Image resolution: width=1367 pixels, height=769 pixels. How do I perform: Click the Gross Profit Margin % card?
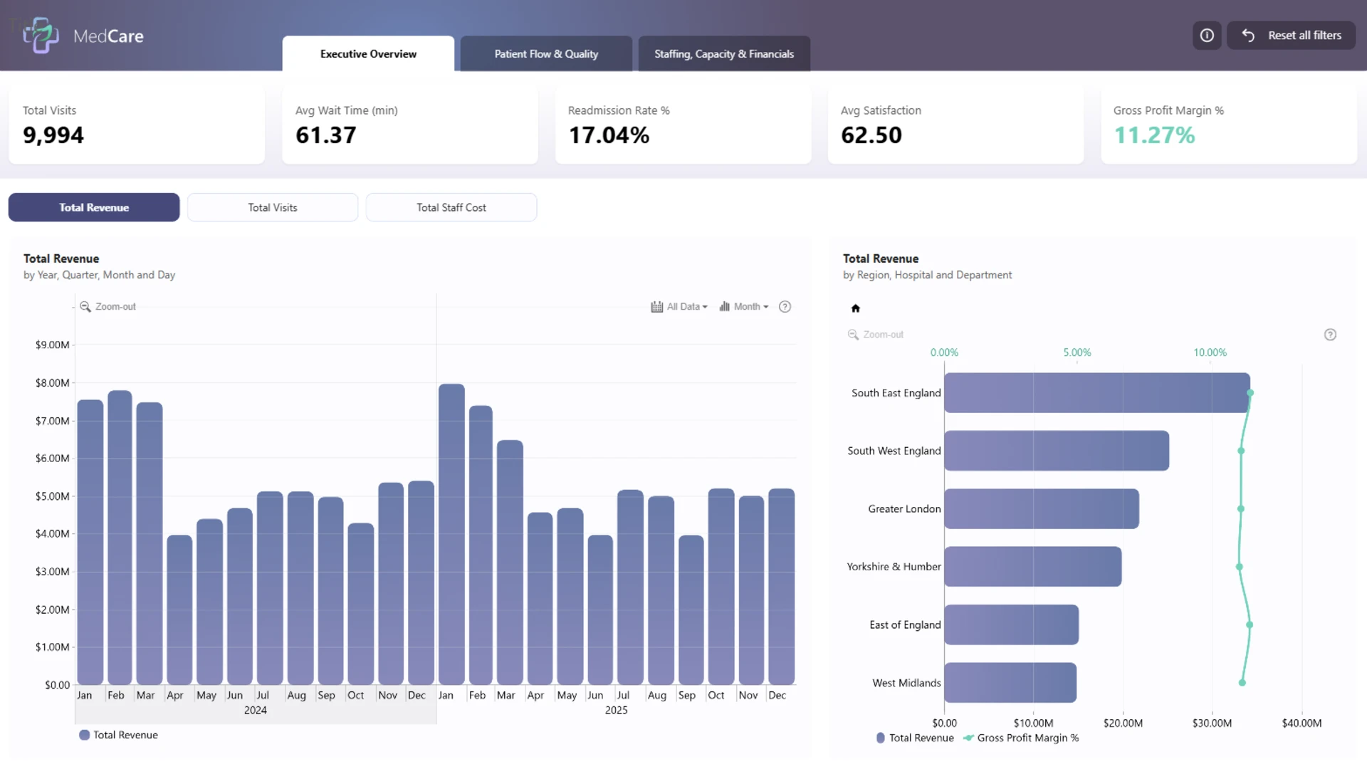coord(1229,126)
